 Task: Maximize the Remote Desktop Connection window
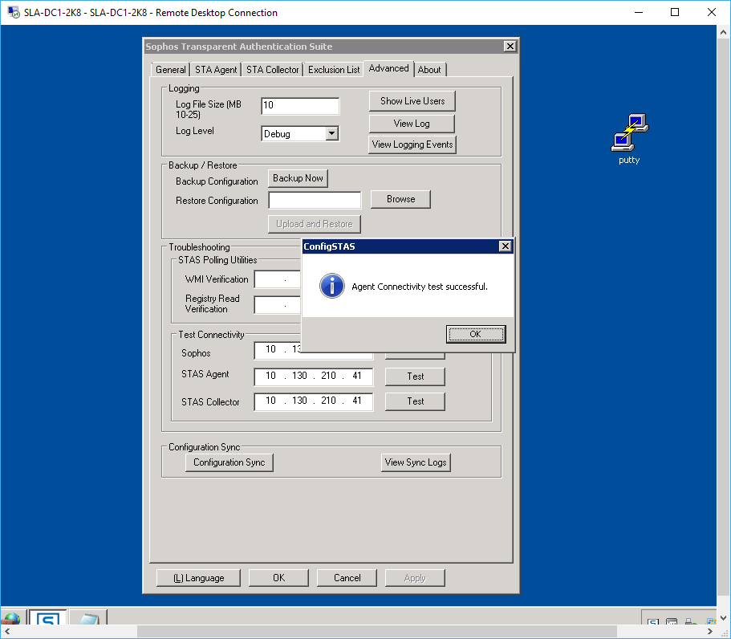pos(675,12)
